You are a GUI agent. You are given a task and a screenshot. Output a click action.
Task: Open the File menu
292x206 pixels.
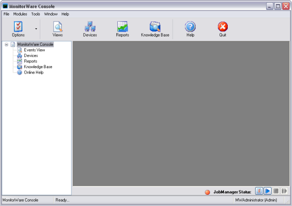tap(6, 14)
